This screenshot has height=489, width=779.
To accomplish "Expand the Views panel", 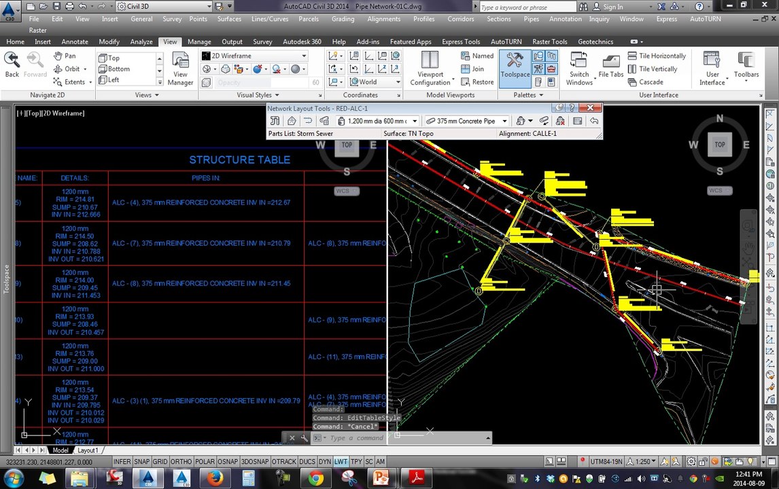I will [x=147, y=95].
